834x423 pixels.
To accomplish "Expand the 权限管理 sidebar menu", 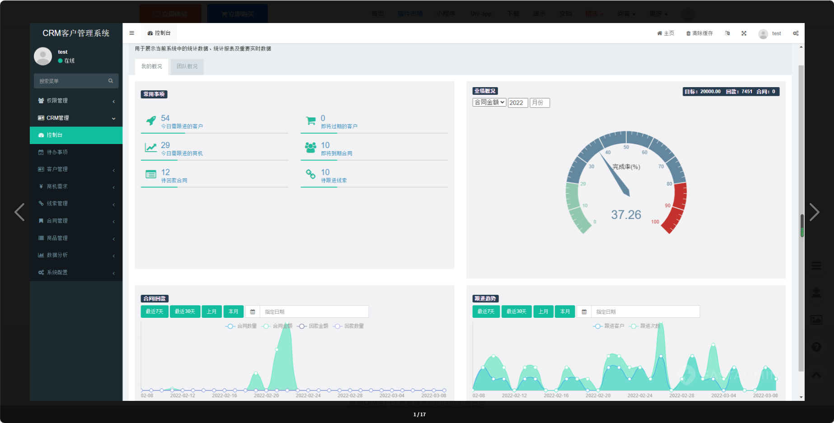I will pos(76,101).
